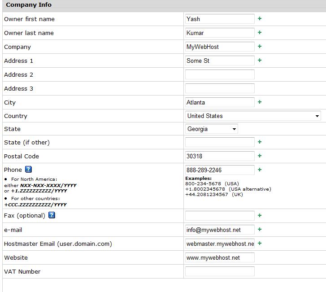Click the plus icon beside Owner last name
Image resolution: width=326 pixels, height=292 pixels.
pyautogui.click(x=260, y=32)
